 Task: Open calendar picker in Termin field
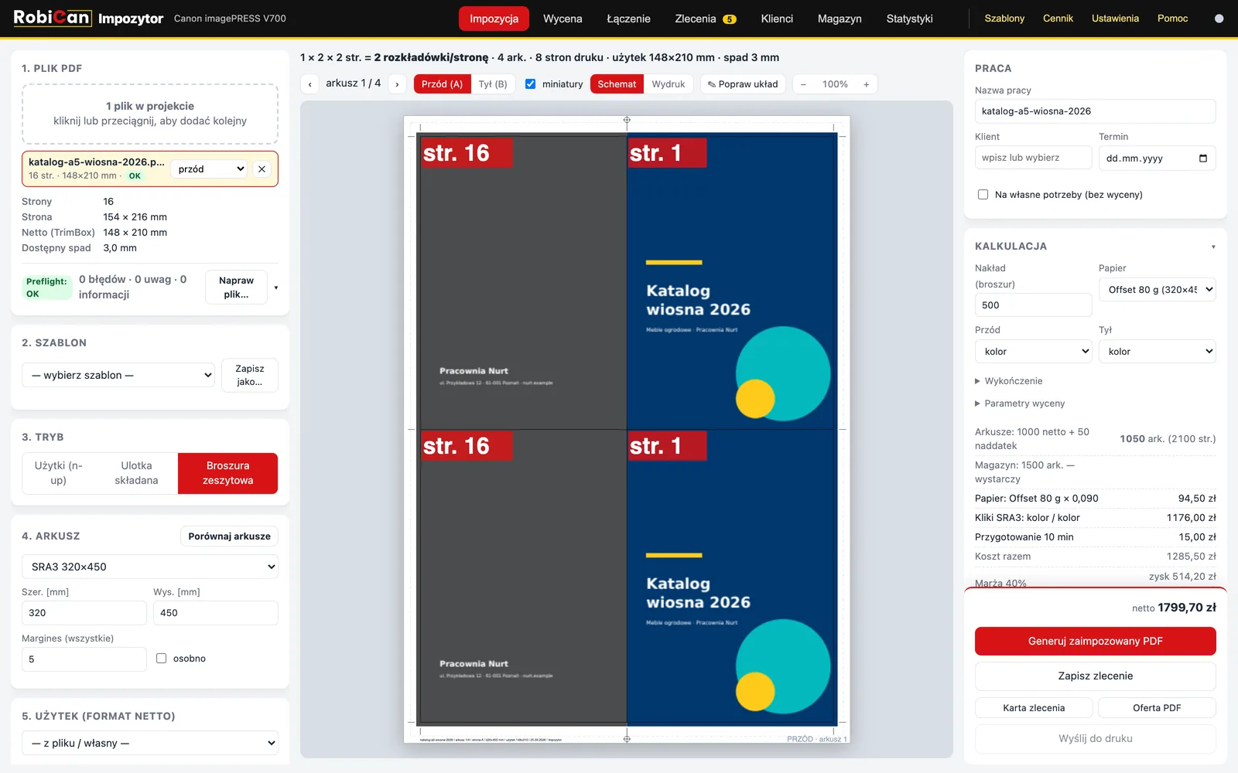pyautogui.click(x=1203, y=158)
